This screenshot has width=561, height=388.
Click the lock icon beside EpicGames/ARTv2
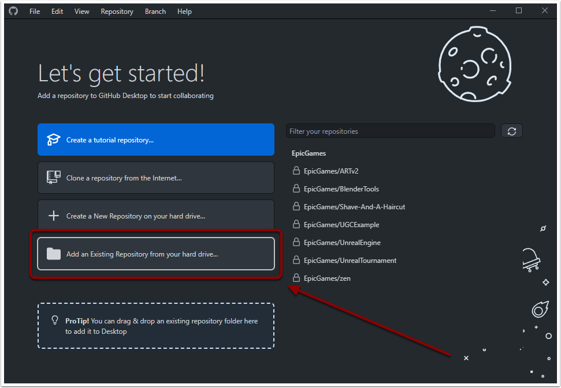click(296, 171)
